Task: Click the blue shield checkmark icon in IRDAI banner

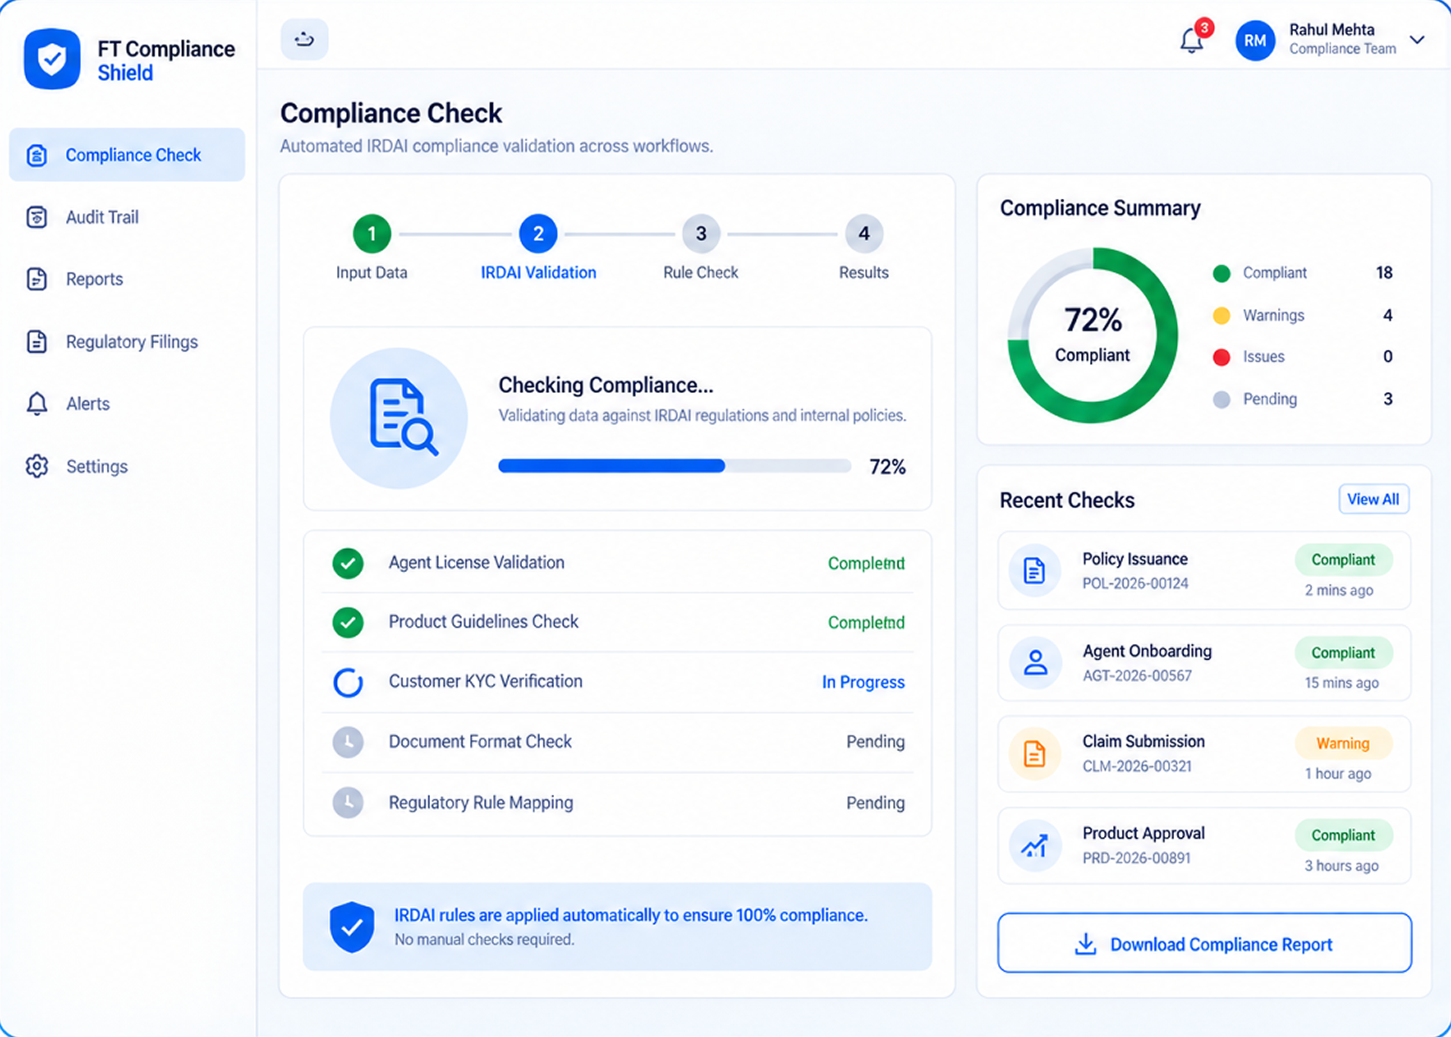Action: 352,927
